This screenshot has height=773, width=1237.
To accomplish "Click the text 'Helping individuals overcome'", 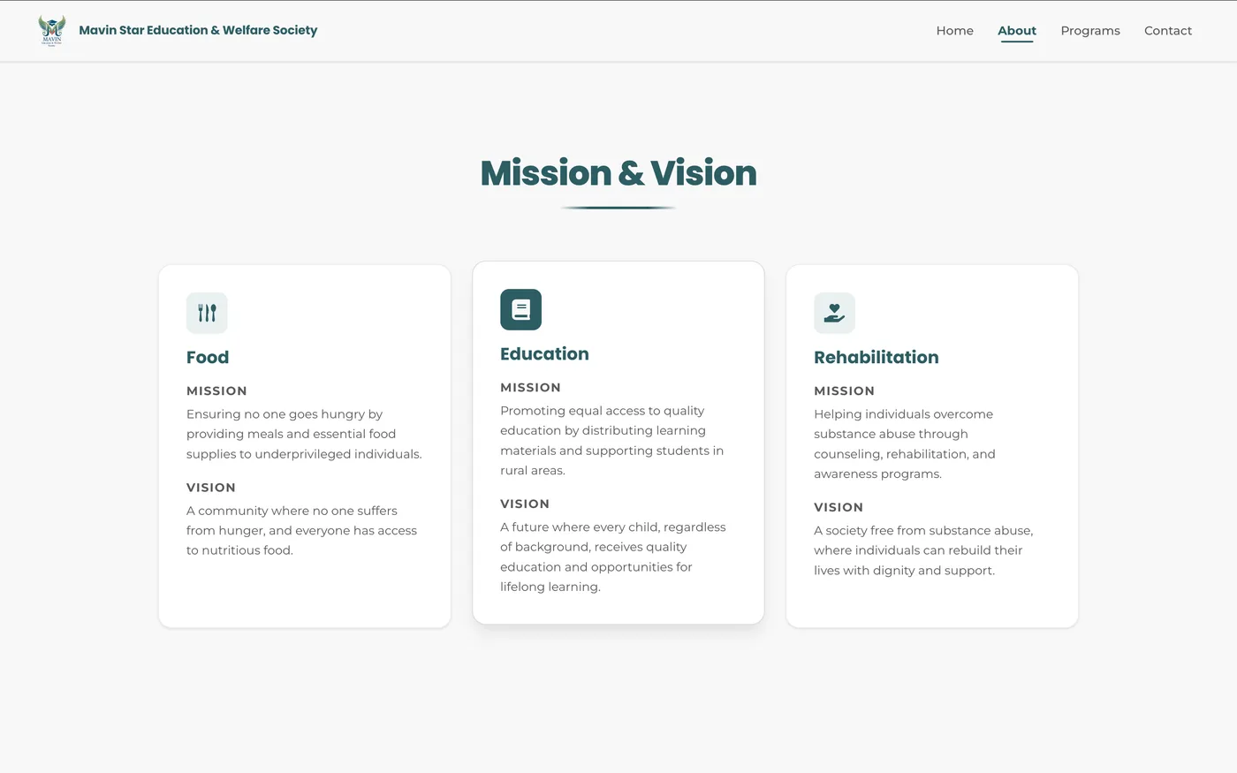I will pos(903,414).
